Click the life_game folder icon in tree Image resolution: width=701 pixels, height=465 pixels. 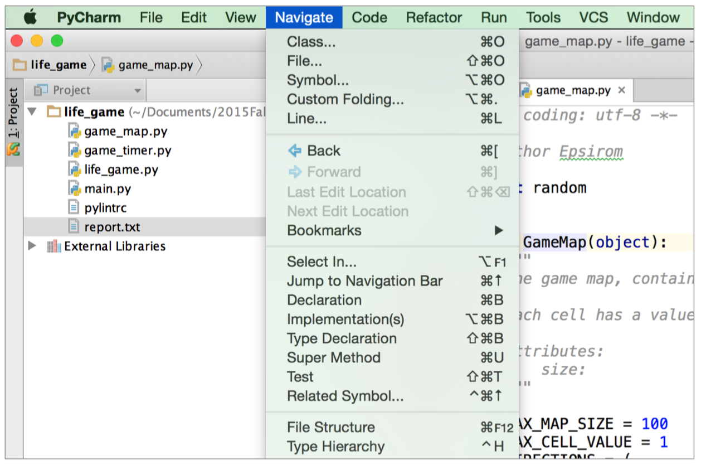pos(54,112)
